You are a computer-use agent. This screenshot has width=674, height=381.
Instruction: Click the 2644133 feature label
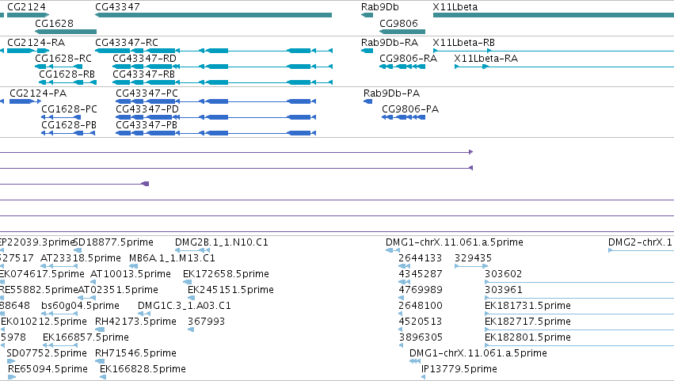[x=421, y=258]
